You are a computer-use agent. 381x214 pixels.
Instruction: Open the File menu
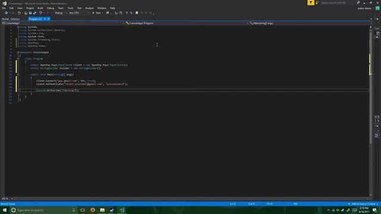click(4, 8)
